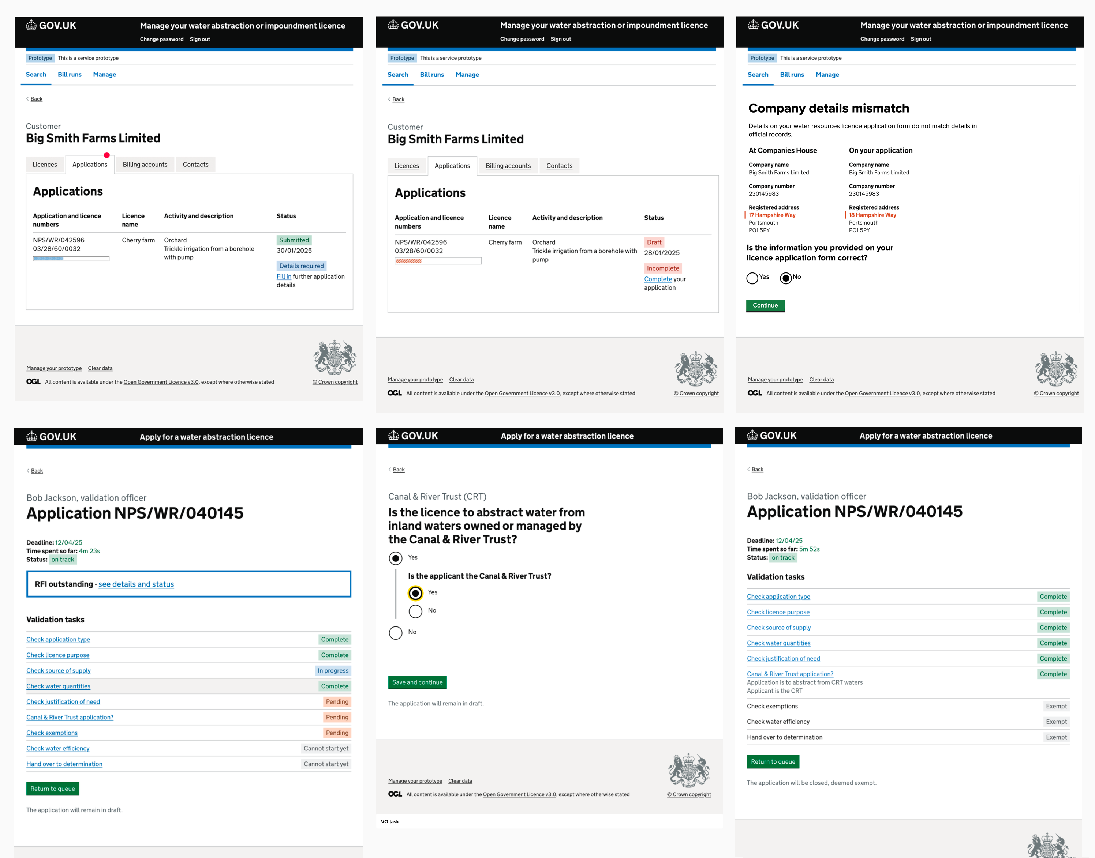Open 'see details and status' RFI link
The image size is (1095, 858).
[x=136, y=584]
